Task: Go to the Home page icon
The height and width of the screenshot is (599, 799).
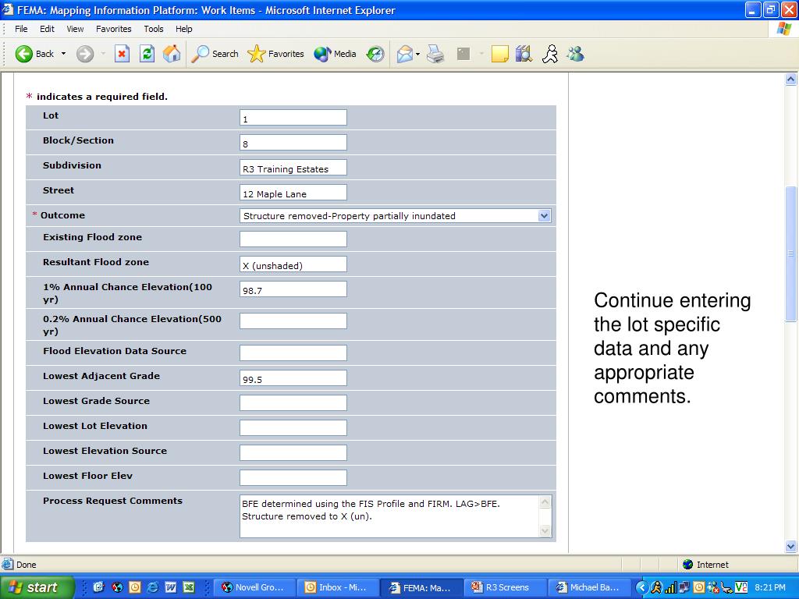Action: coord(172,54)
